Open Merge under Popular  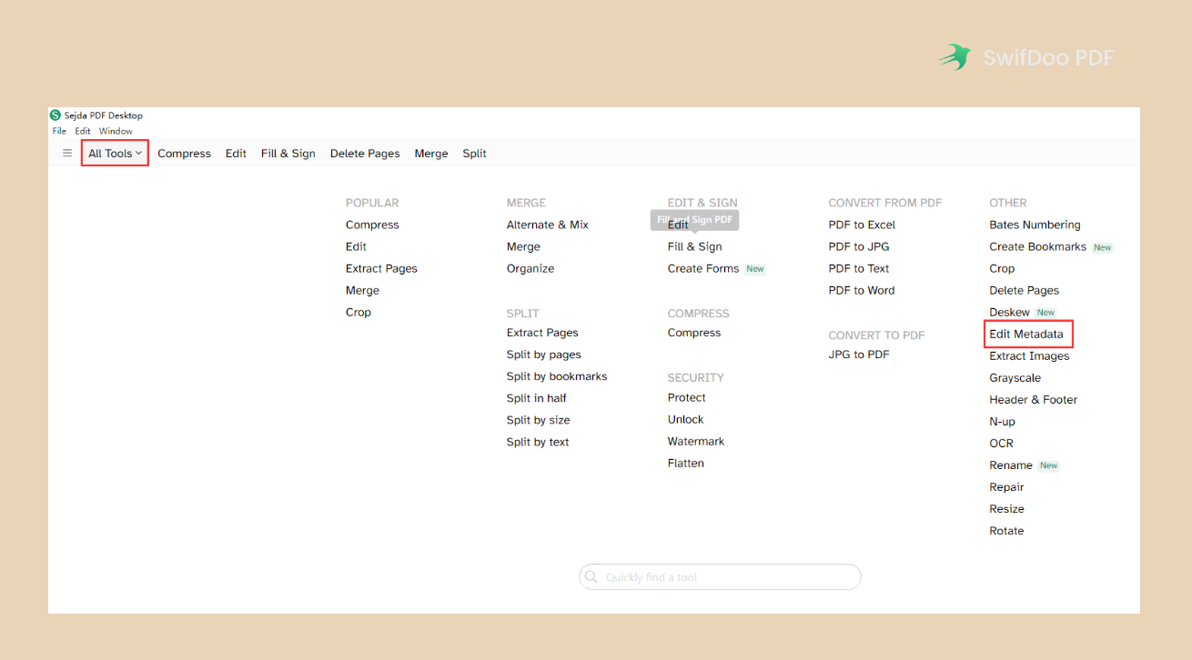pyautogui.click(x=362, y=290)
